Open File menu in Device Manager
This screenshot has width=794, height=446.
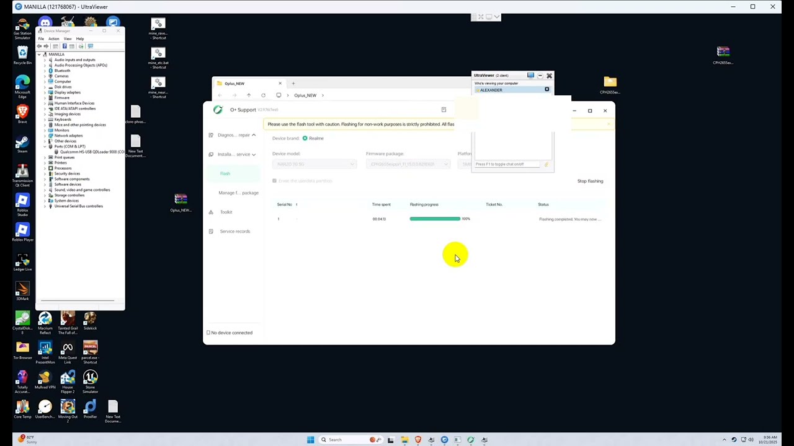pyautogui.click(x=41, y=38)
